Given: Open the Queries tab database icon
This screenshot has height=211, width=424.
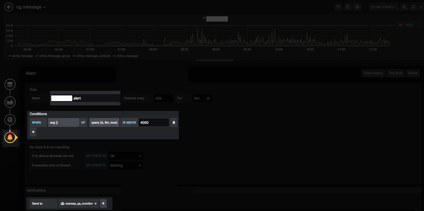Looking at the screenshot, I should 10,84.
